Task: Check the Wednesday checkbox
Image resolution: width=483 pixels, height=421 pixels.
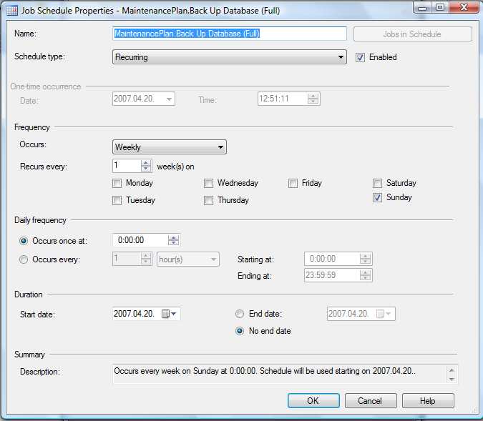Action: tap(208, 184)
